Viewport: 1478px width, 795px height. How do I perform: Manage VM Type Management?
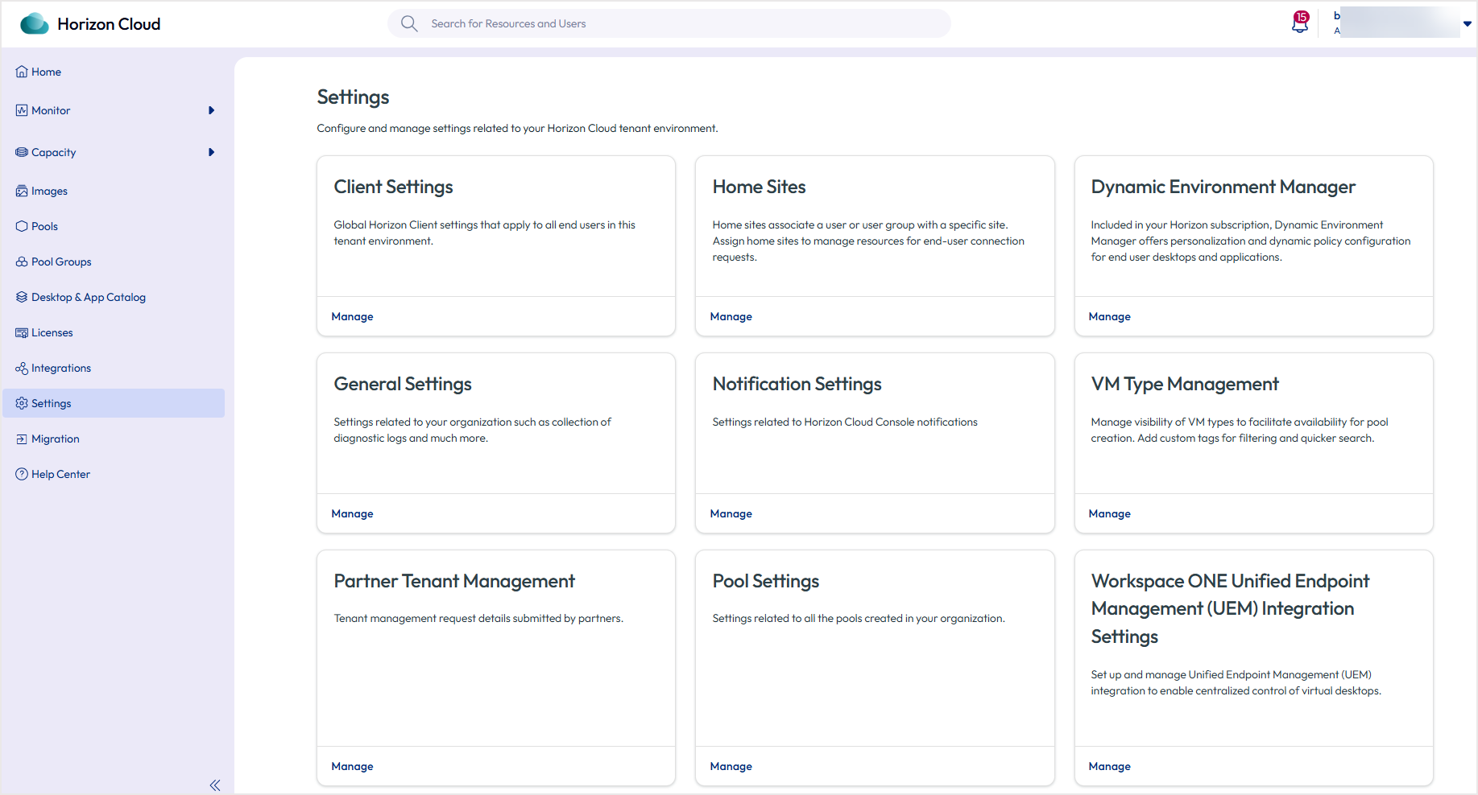tap(1109, 513)
